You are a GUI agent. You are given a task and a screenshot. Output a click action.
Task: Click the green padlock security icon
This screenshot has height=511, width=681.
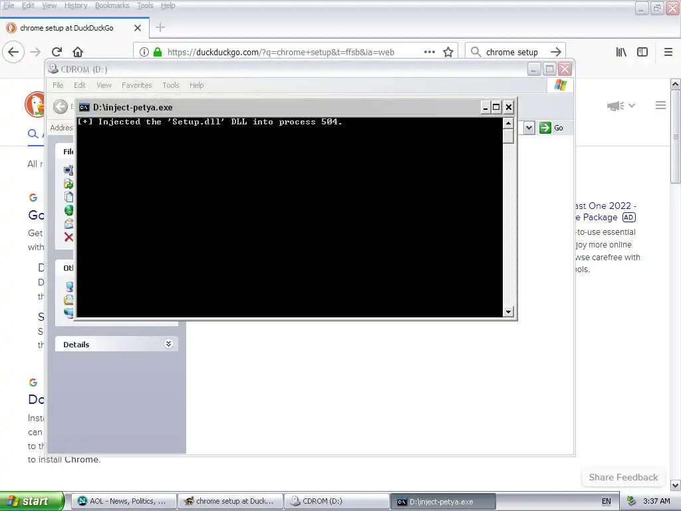point(158,52)
